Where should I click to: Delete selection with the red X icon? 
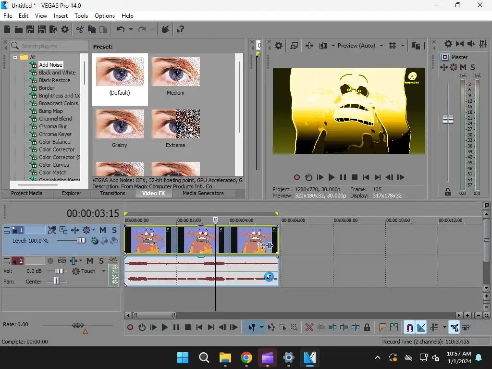click(309, 328)
